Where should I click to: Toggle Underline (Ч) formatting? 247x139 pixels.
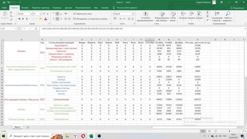(27, 19)
